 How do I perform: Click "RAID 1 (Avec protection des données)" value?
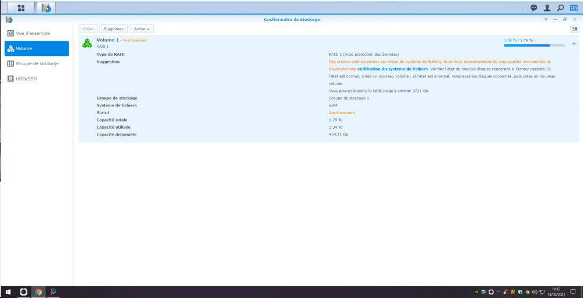pos(364,55)
